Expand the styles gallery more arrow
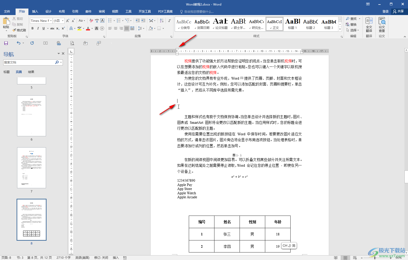The width and height of the screenshot is (408, 260). (x=340, y=29)
